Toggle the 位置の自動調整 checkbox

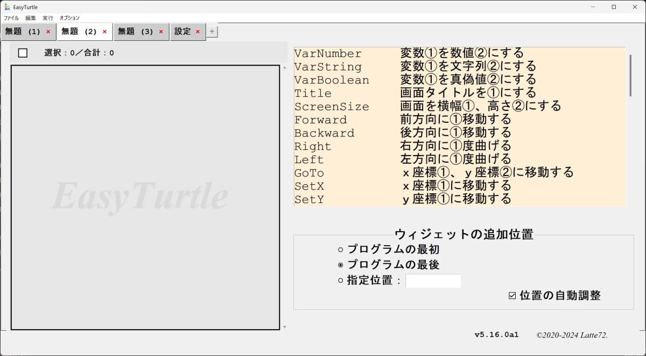[512, 296]
